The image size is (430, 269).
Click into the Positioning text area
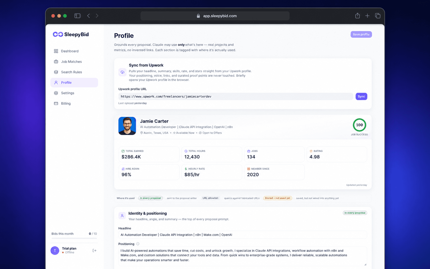click(243, 256)
